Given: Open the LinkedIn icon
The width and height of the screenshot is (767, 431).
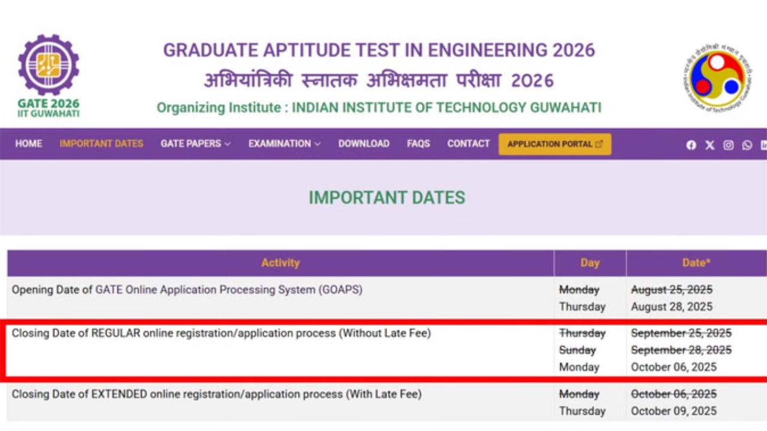Looking at the screenshot, I should point(763,145).
